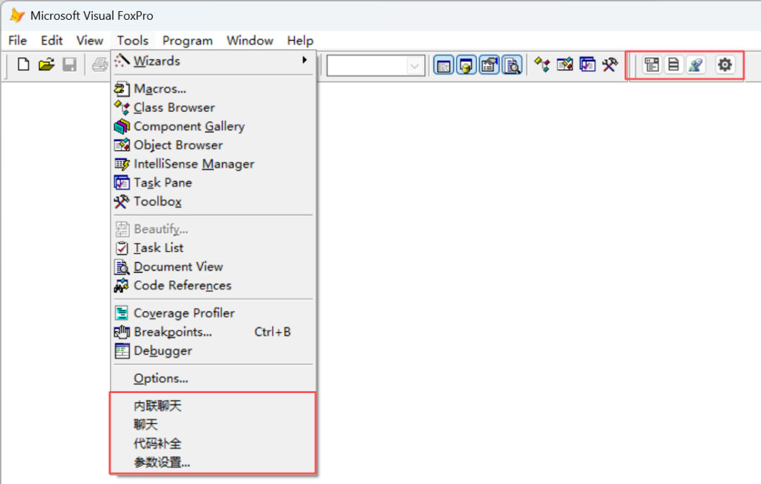Click the Save floppy disk icon

pyautogui.click(x=69, y=65)
